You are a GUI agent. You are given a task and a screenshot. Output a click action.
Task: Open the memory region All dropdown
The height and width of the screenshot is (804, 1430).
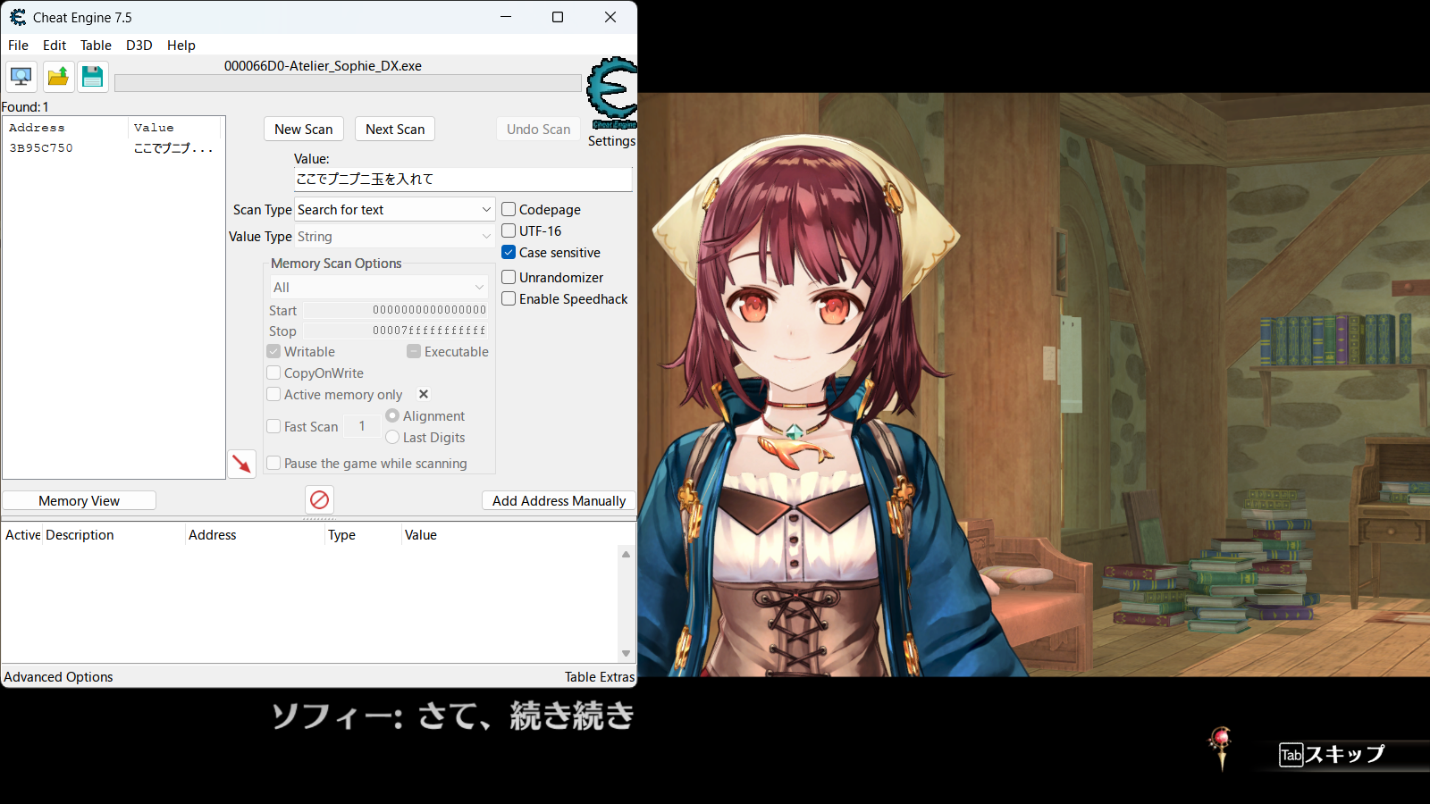[x=379, y=288]
